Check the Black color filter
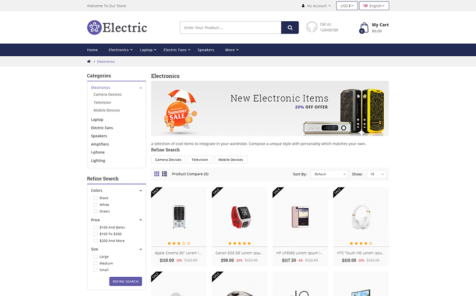 tap(96, 198)
